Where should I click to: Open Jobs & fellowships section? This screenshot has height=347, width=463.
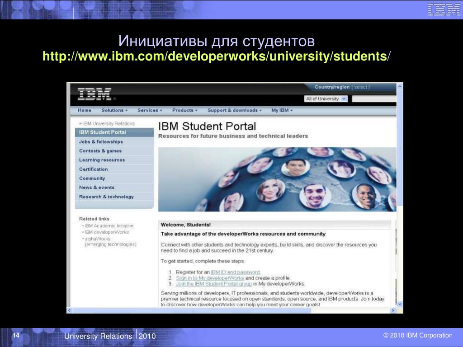coord(114,141)
